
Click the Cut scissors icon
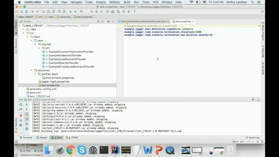[44, 12]
